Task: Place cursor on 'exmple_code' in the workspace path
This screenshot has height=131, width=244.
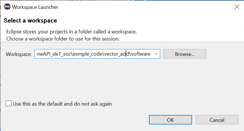Action: pyautogui.click(x=87, y=54)
